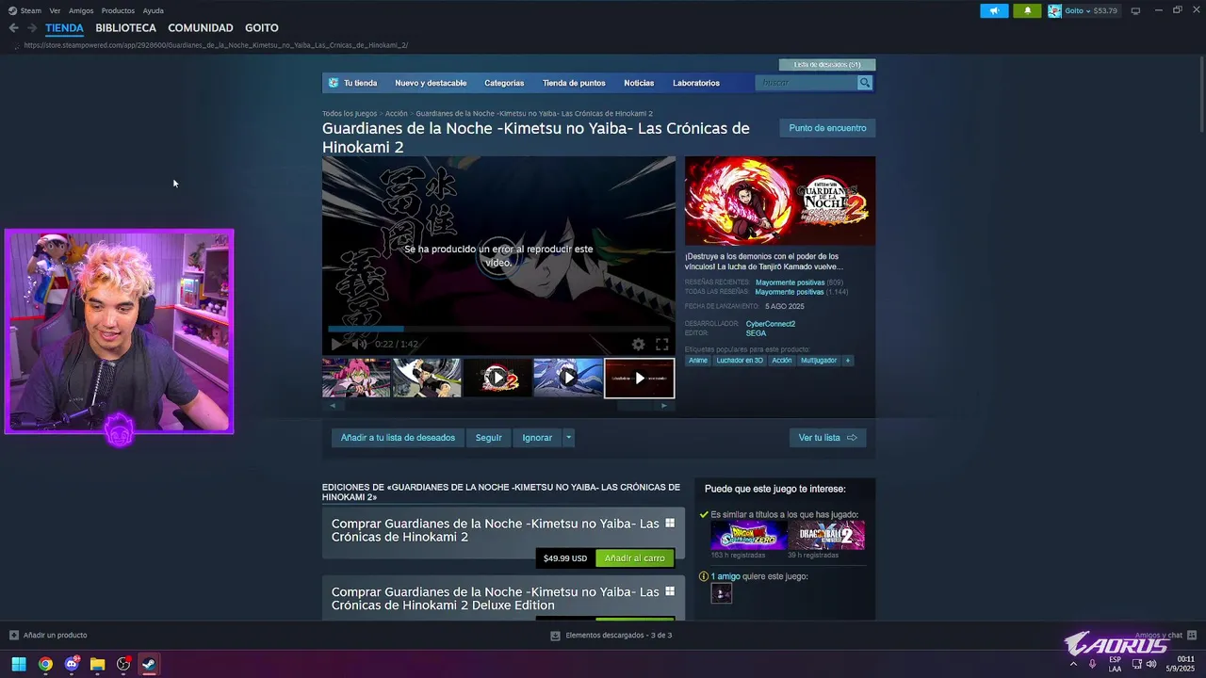
Task: Toggle fullscreen on the trailer
Action: pyautogui.click(x=662, y=345)
